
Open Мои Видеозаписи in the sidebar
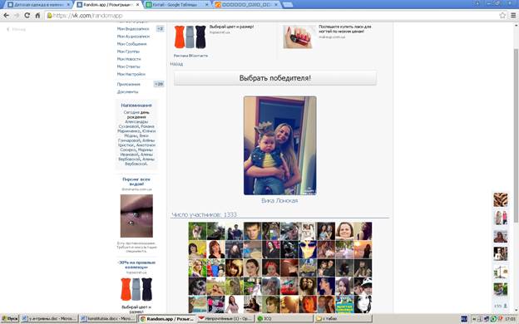[x=133, y=29]
